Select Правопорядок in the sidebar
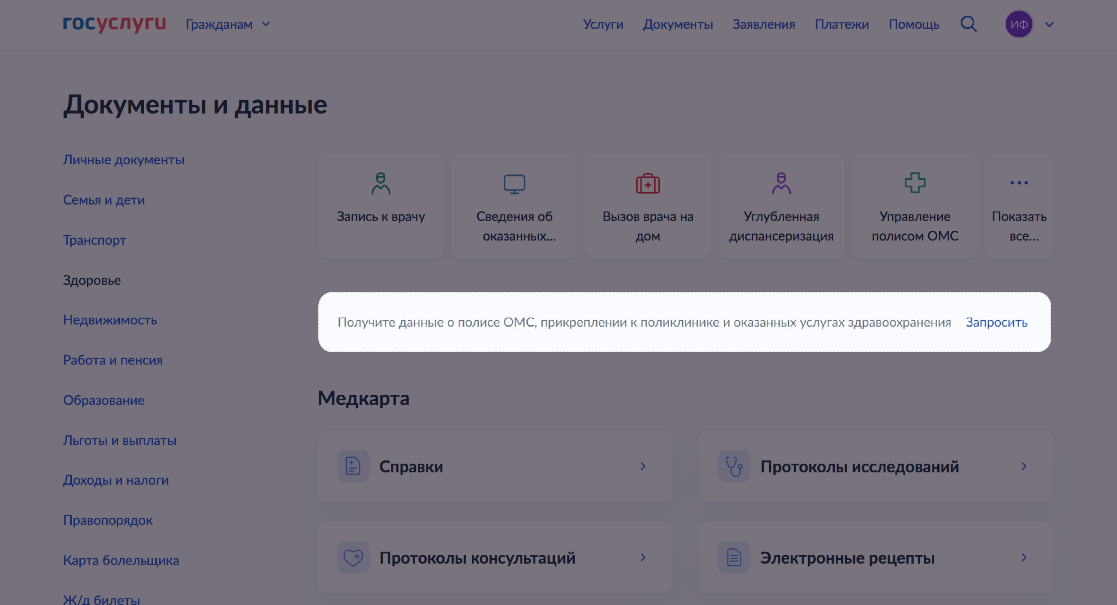The height and width of the screenshot is (605, 1117). tap(108, 520)
